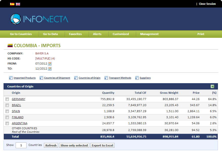222x155 pixels.
Task: Expand the Customized menu
Action: coord(121,34)
